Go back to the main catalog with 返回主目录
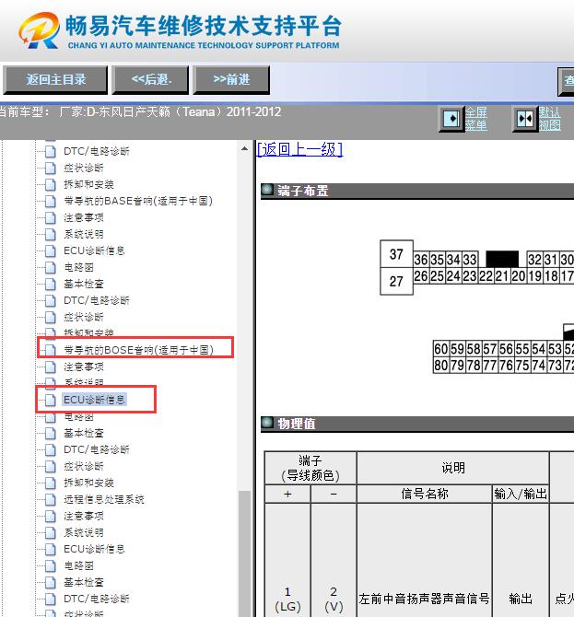This screenshot has width=574, height=617. tap(55, 80)
